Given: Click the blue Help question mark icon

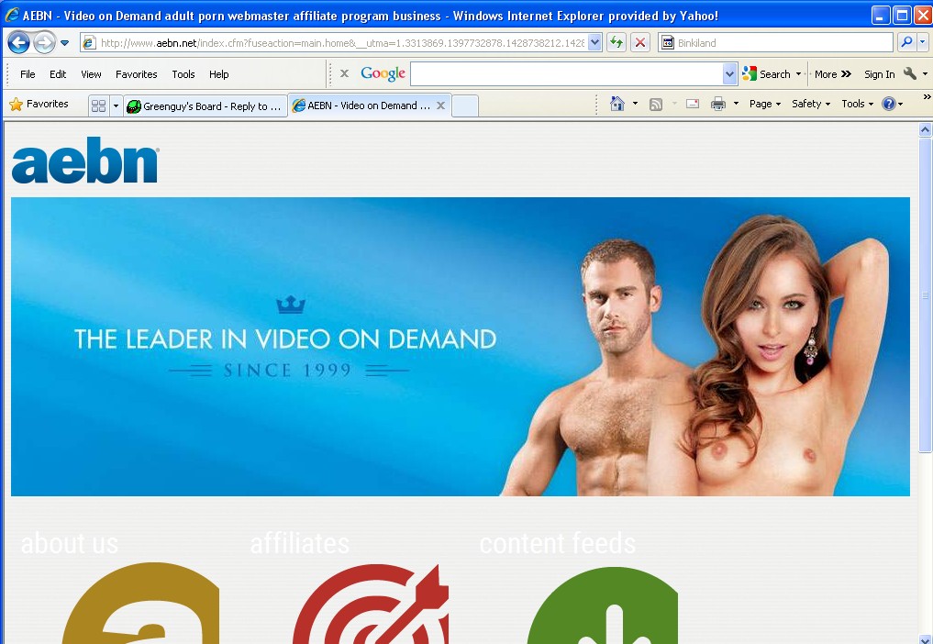Looking at the screenshot, I should 888,105.
